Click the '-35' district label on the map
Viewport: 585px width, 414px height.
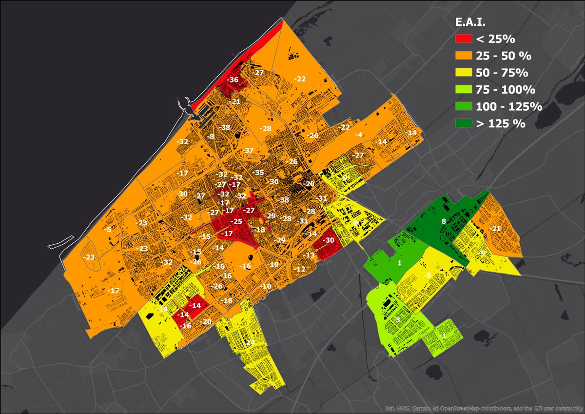point(258,173)
